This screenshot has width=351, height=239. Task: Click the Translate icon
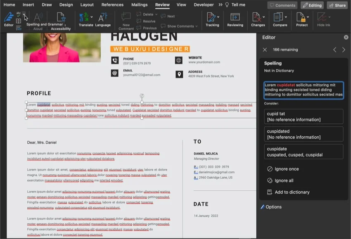[84, 17]
